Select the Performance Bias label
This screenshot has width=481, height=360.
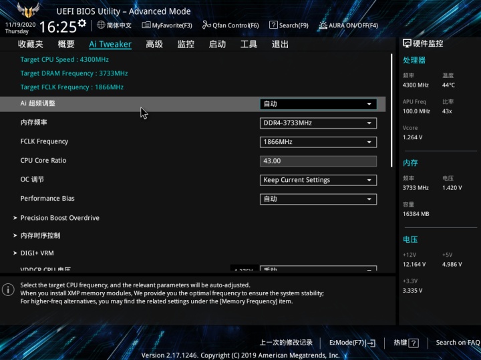(x=47, y=199)
